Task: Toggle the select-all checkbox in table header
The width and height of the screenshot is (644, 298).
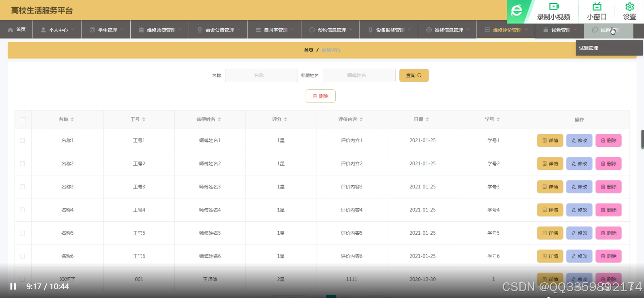Action: point(23,120)
